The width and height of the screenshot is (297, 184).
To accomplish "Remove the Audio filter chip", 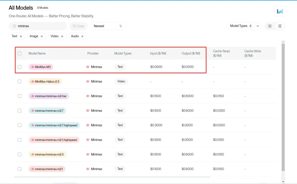I will tap(82, 36).
